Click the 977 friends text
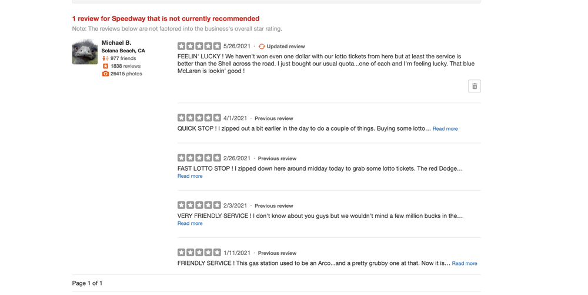The width and height of the screenshot is (588, 295). tap(123, 58)
